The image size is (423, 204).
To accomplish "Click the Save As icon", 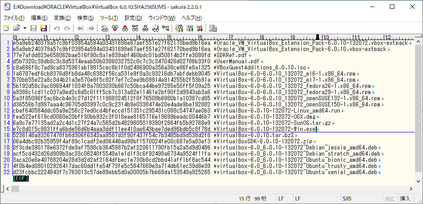I will tap(43, 28).
